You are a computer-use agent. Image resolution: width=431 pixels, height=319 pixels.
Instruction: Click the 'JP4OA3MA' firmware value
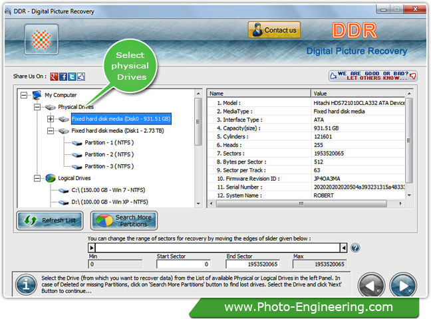point(327,179)
